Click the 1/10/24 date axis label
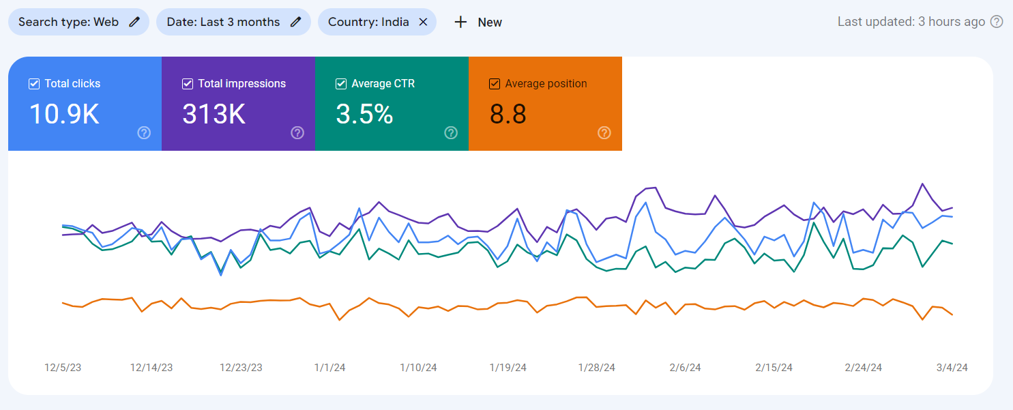The height and width of the screenshot is (410, 1013). [x=418, y=368]
